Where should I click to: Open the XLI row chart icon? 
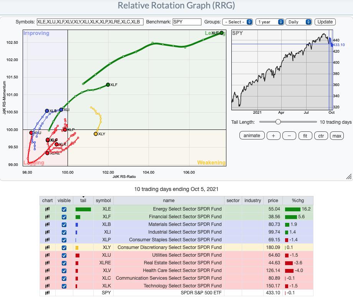pyautogui.click(x=47, y=232)
